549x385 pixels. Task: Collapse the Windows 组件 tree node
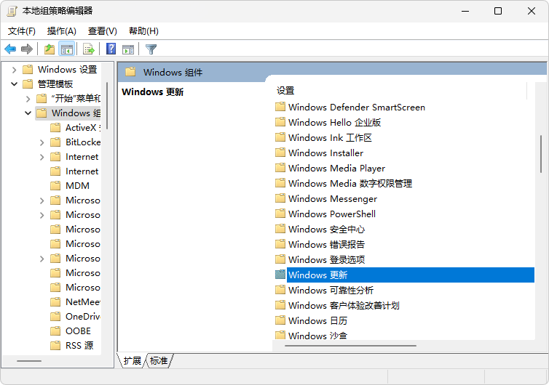pyautogui.click(x=28, y=113)
